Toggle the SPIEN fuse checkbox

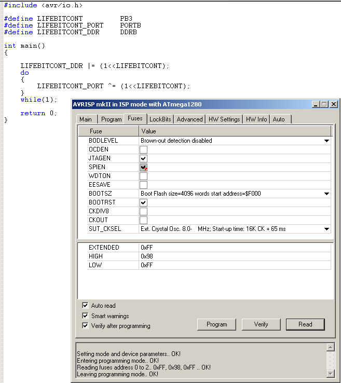[x=143, y=167]
